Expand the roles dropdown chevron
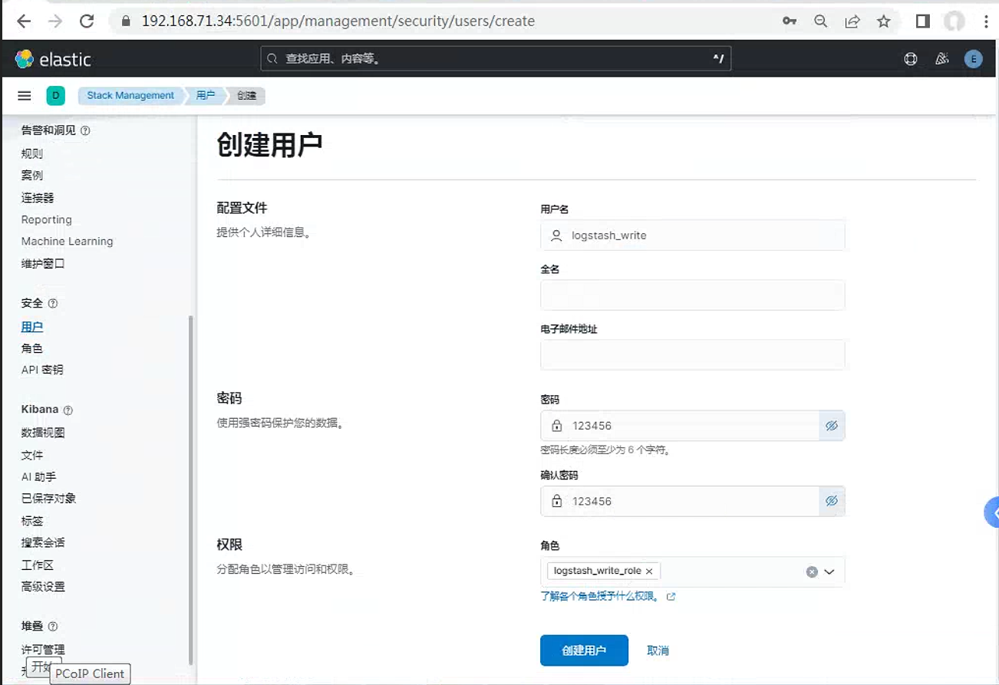 [x=829, y=571]
